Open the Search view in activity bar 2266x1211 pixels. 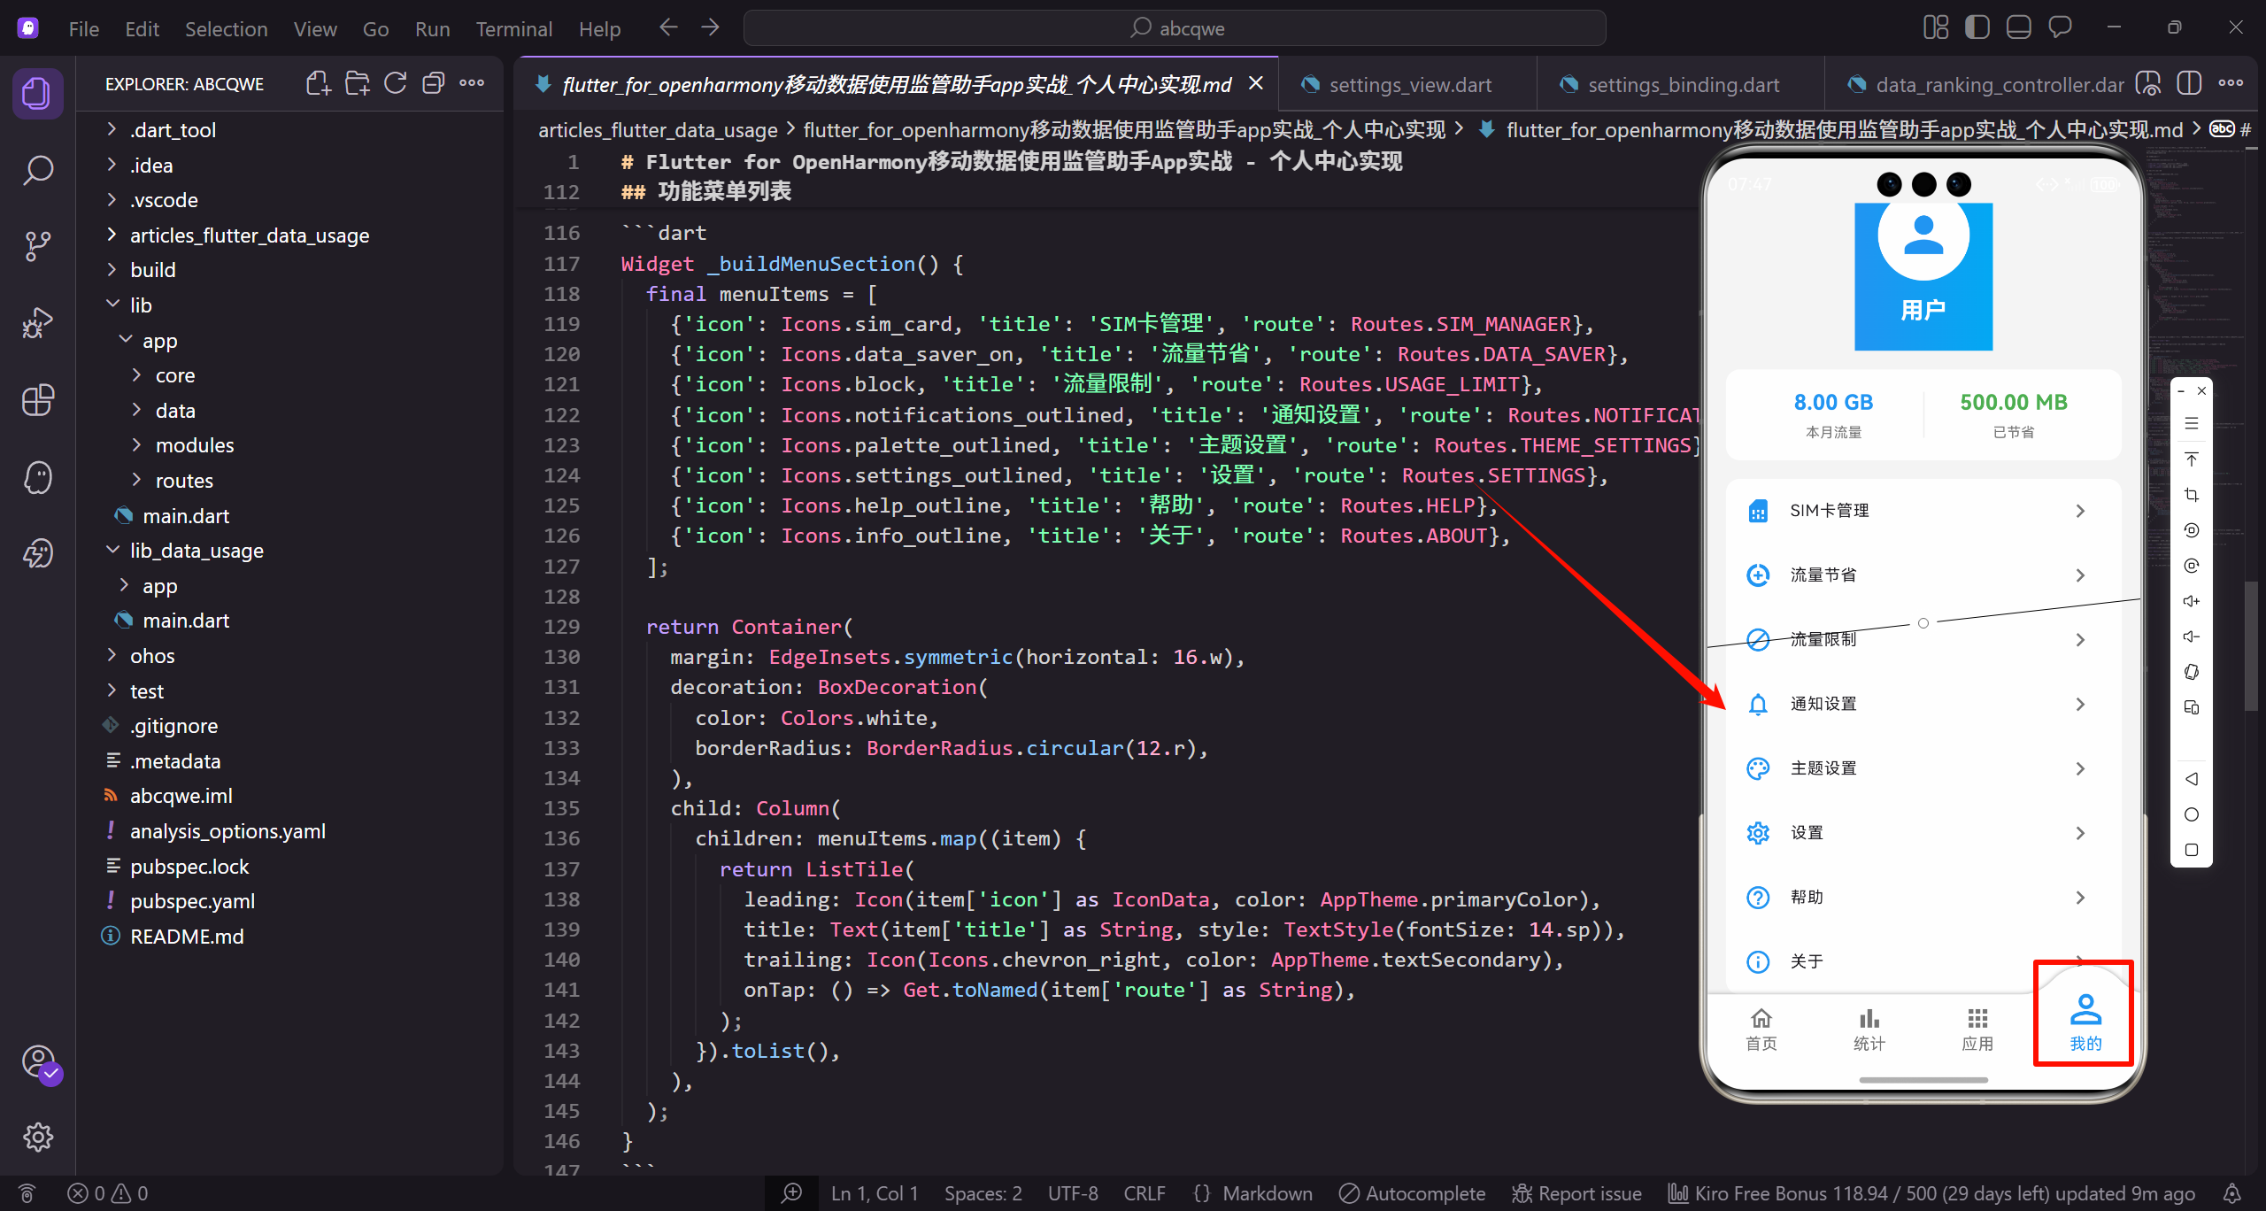[37, 170]
